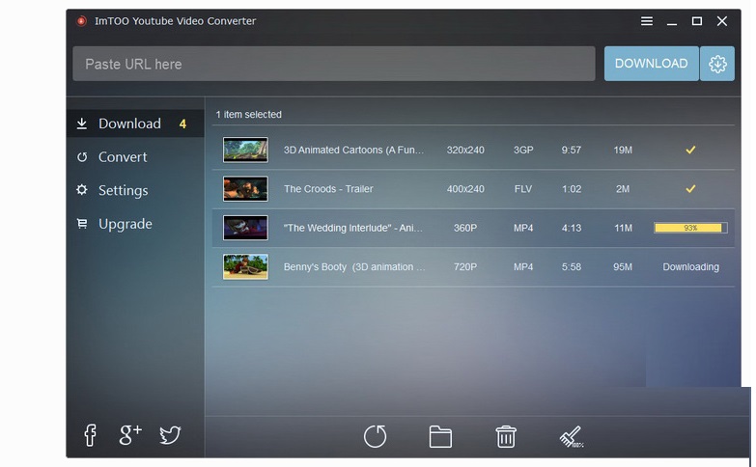Click Benny's Booty video thumbnail
The height and width of the screenshot is (467, 756).
tap(245, 267)
